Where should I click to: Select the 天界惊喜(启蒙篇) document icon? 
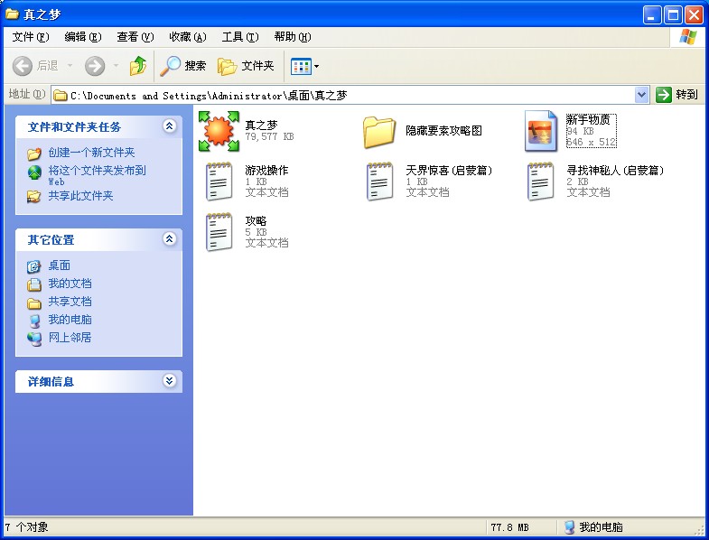380,182
